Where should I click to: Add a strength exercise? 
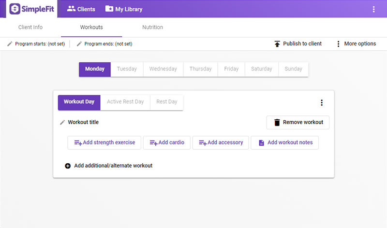point(104,142)
